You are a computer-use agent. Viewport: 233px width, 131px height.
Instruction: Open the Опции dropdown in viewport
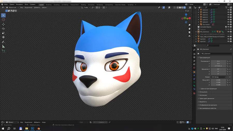point(188,11)
